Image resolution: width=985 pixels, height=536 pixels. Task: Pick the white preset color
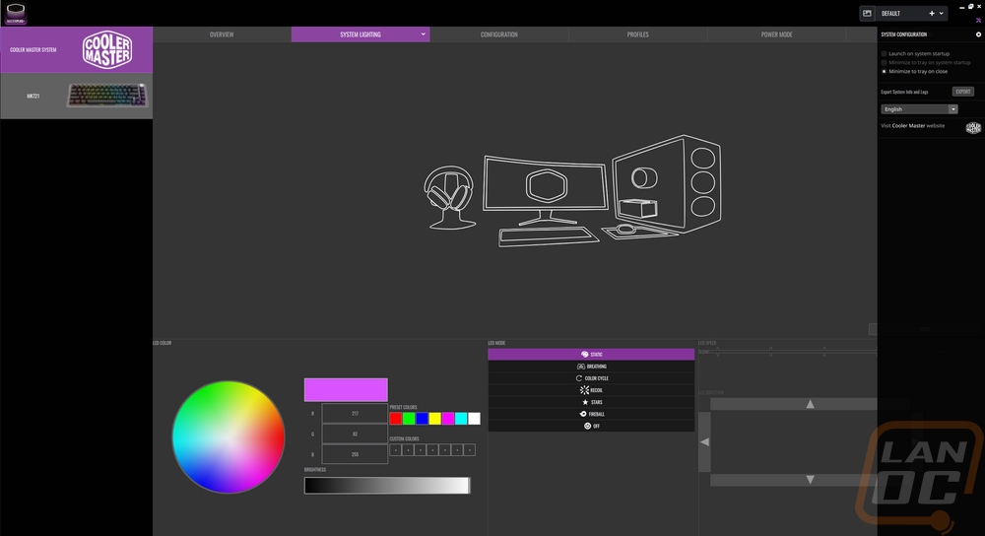point(475,419)
